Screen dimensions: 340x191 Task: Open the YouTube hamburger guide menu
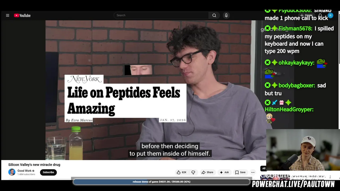coord(7,15)
